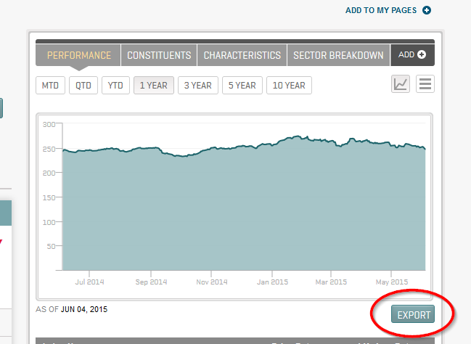Select the Performance tab
This screenshot has height=344, width=471.
tap(79, 55)
